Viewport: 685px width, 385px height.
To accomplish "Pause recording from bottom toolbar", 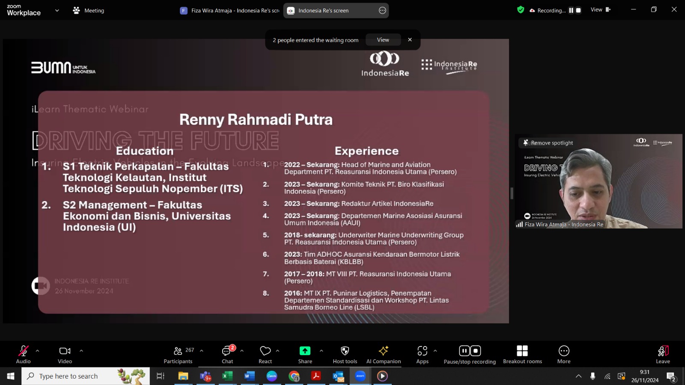I will coord(464,351).
